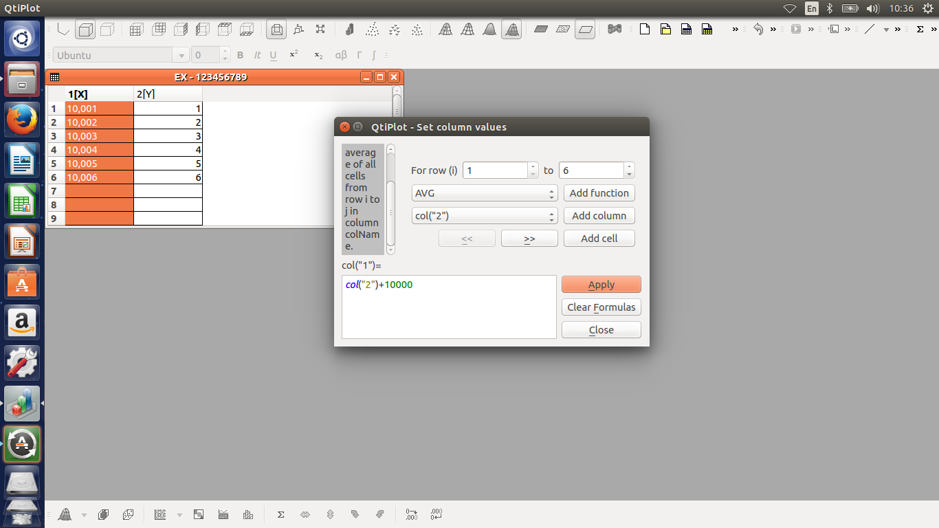Select the 3D dots scatter style
This screenshot has width=939, height=528.
(372, 29)
